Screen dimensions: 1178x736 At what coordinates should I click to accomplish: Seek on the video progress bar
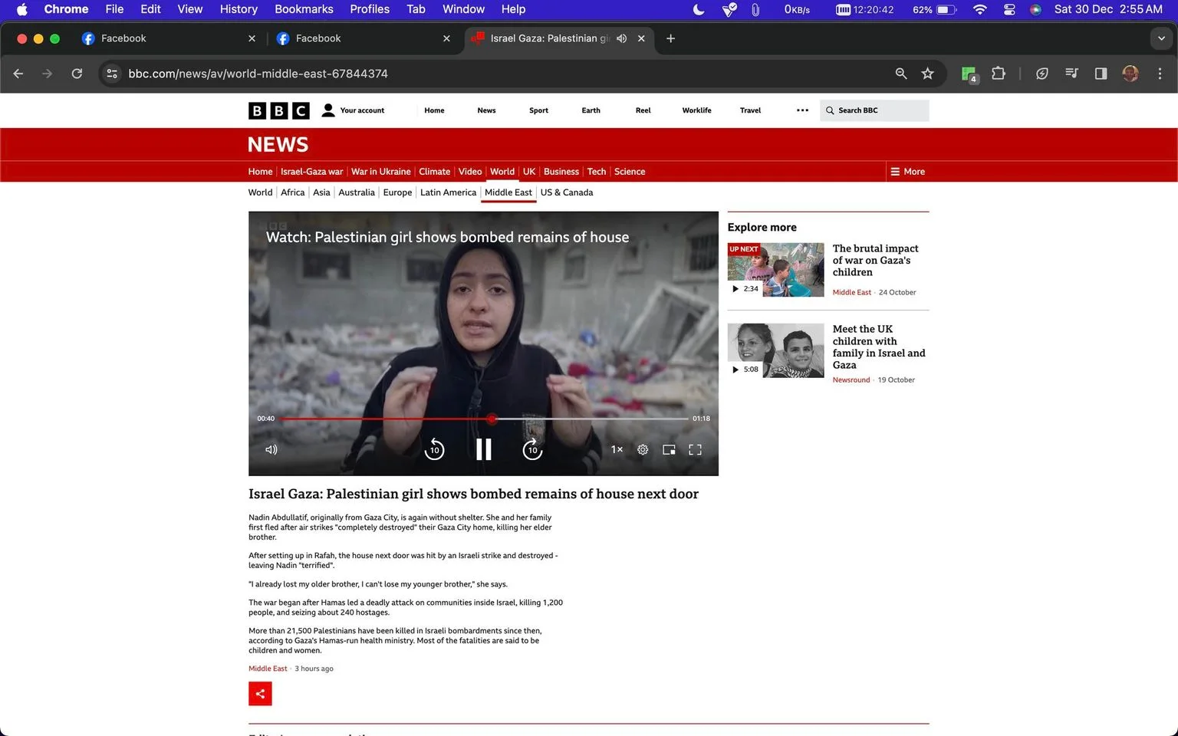484,419
